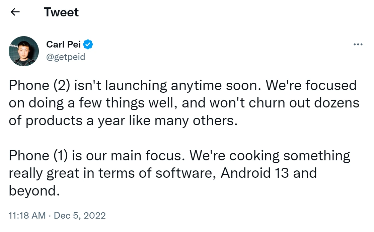
Task: Click "Phone (1)" starting second paragraph
Action: [x=39, y=156]
